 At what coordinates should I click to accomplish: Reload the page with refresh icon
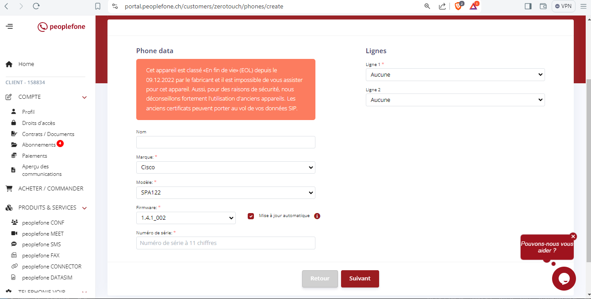pyautogui.click(x=36, y=6)
